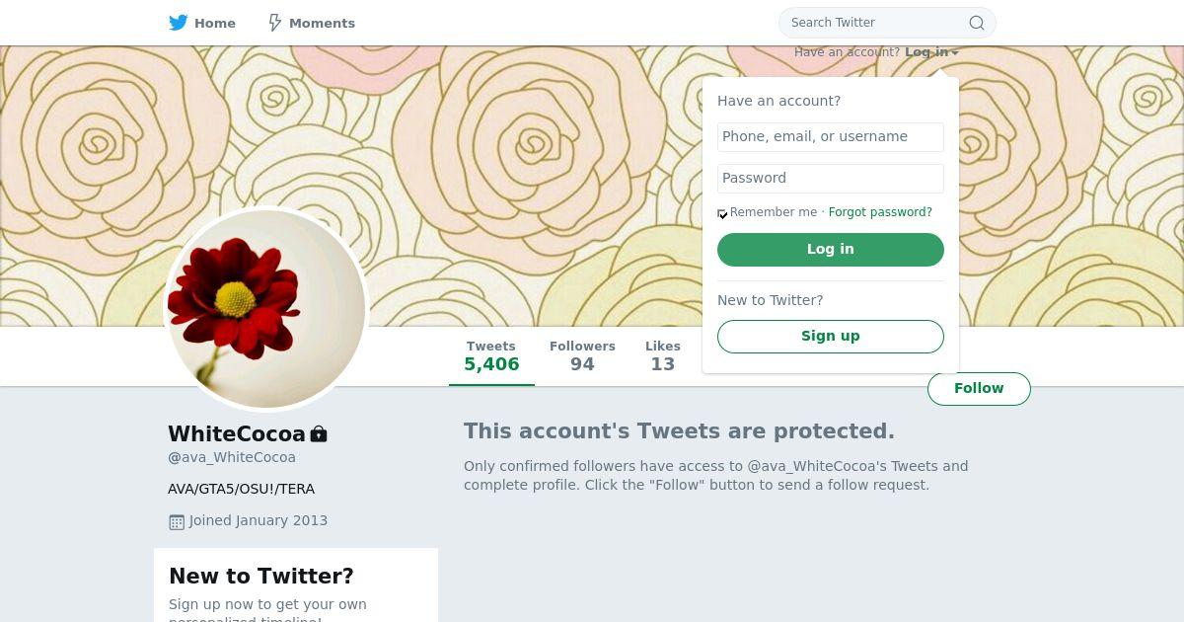The width and height of the screenshot is (1184, 622).
Task: Click the @ava_WhiteCocoa handle under the name
Action: coord(232,457)
